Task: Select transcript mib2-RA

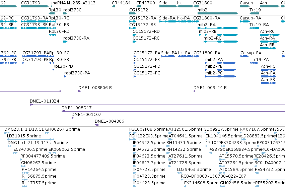Action: 207,25
